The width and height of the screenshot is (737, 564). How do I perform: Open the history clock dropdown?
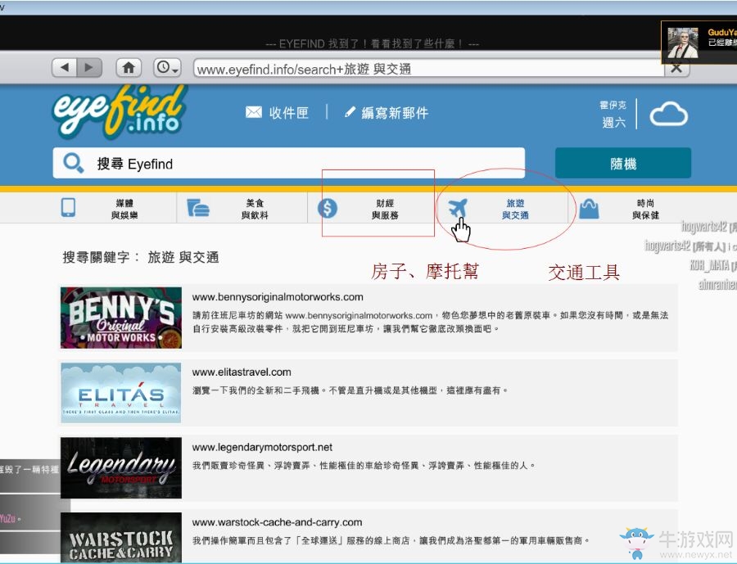167,68
